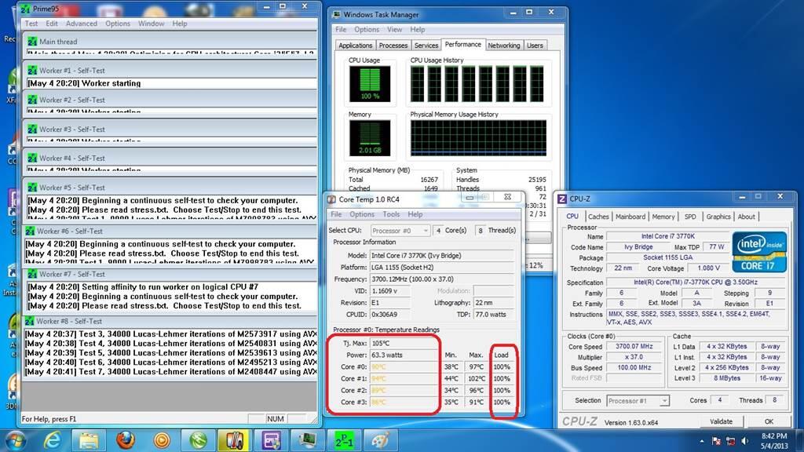Open the Window menu in Prime95
The height and width of the screenshot is (452, 804).
152,24
